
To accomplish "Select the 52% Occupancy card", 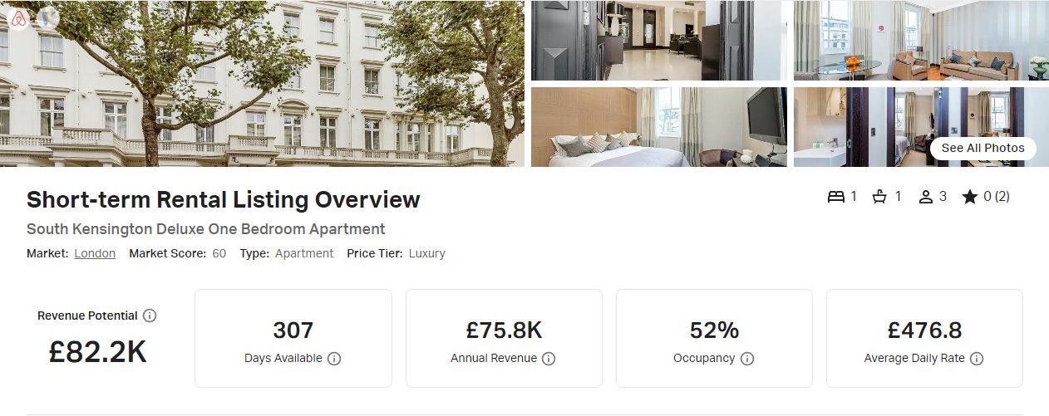I will (x=714, y=338).
